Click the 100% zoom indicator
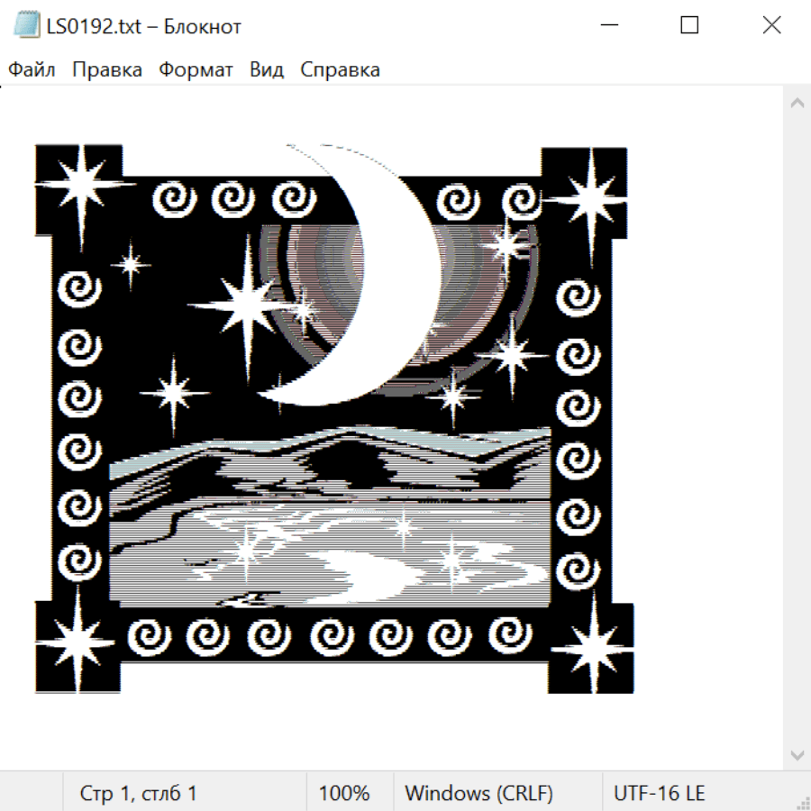The image size is (811, 811). coord(344,793)
